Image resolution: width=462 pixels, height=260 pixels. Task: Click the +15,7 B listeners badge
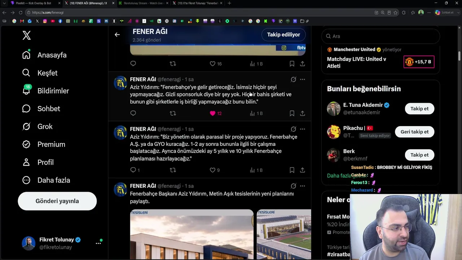pyautogui.click(x=419, y=62)
